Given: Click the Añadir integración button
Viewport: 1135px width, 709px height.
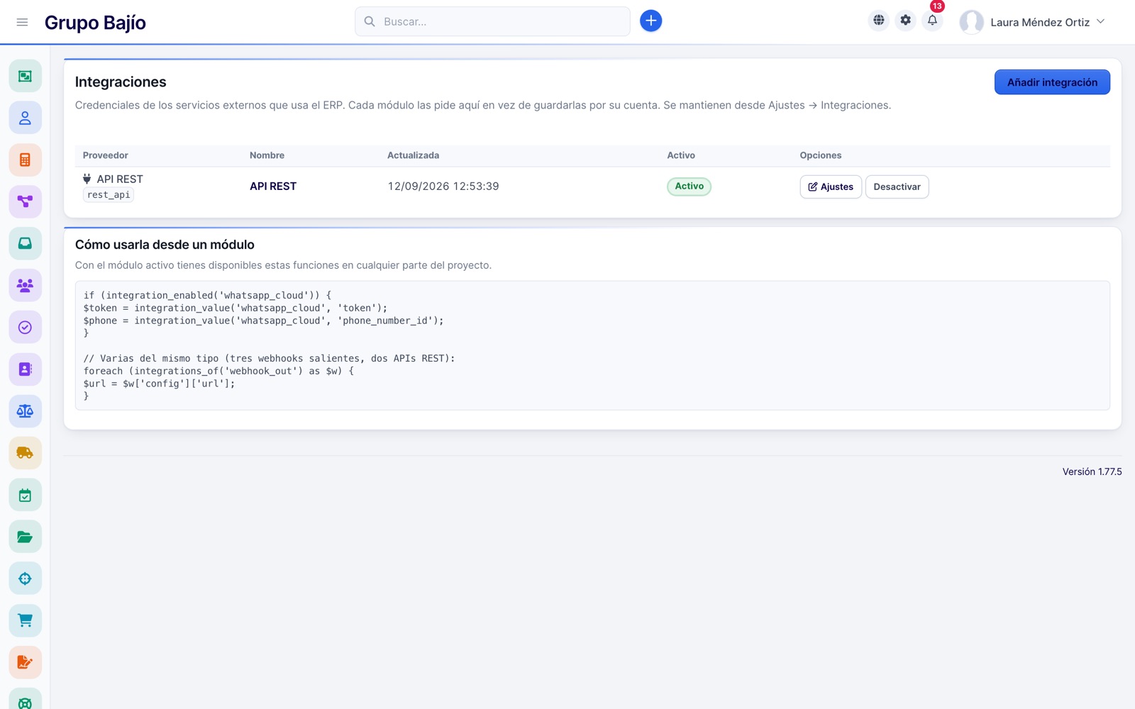Looking at the screenshot, I should point(1052,82).
